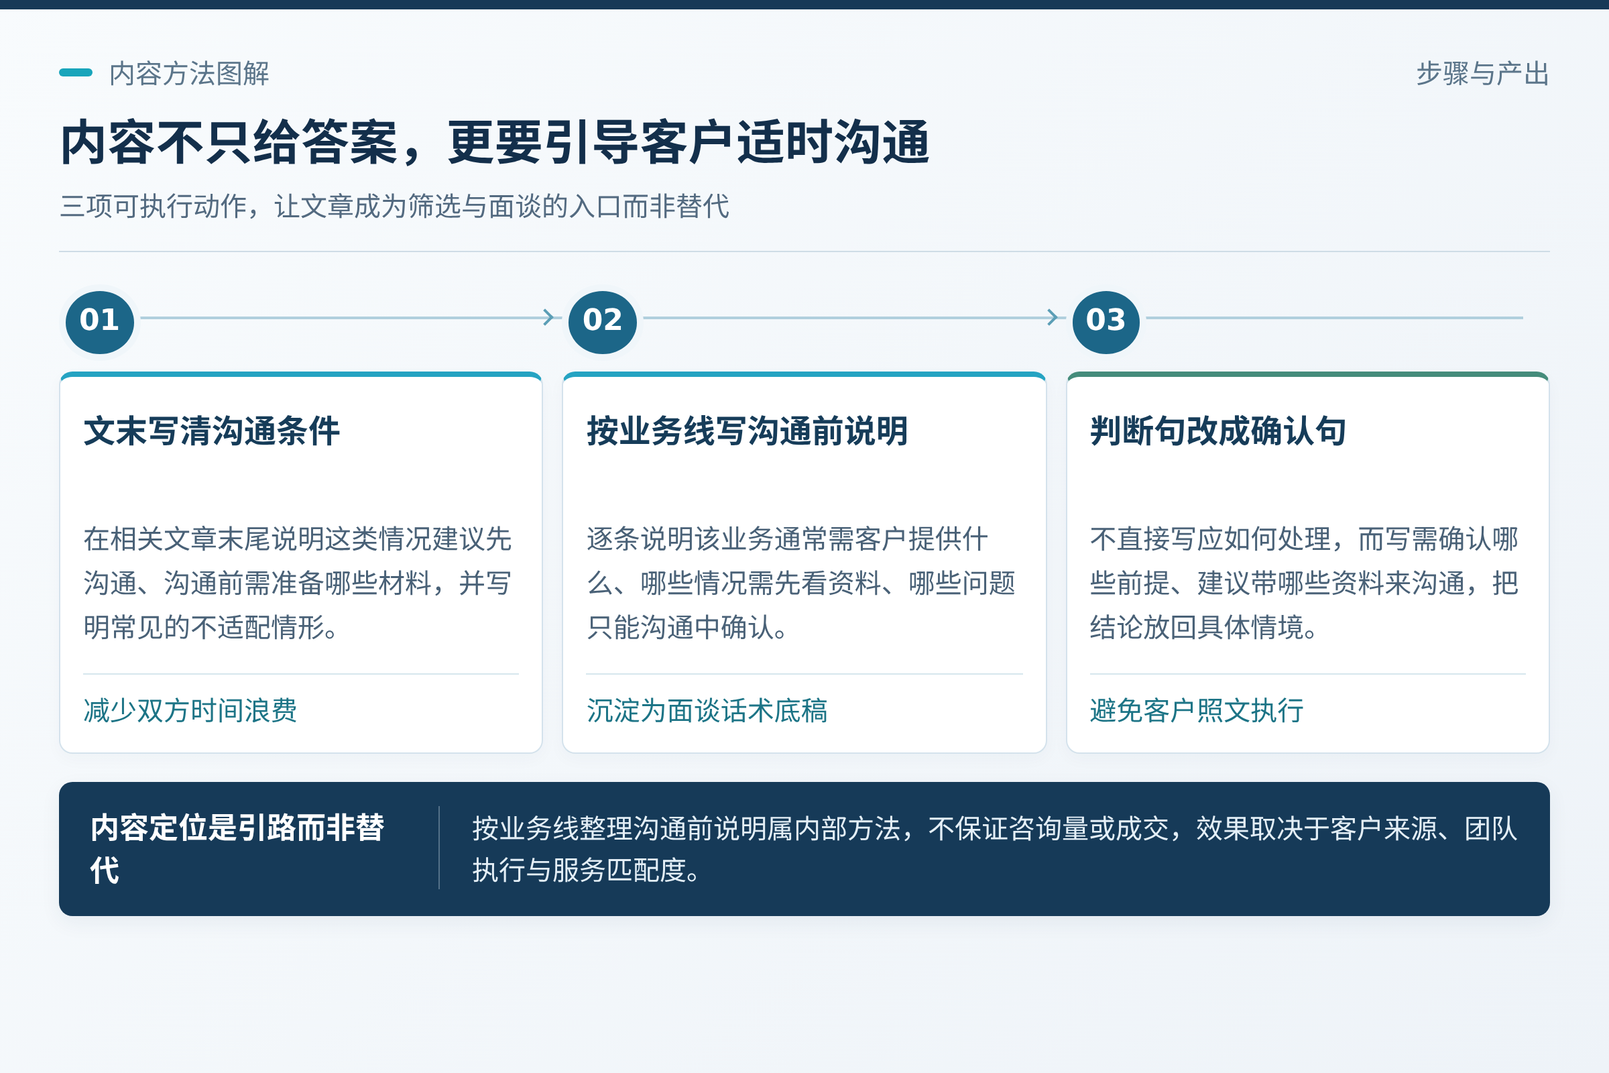Click the label 内容方法图解
The image size is (1609, 1073).
click(190, 73)
